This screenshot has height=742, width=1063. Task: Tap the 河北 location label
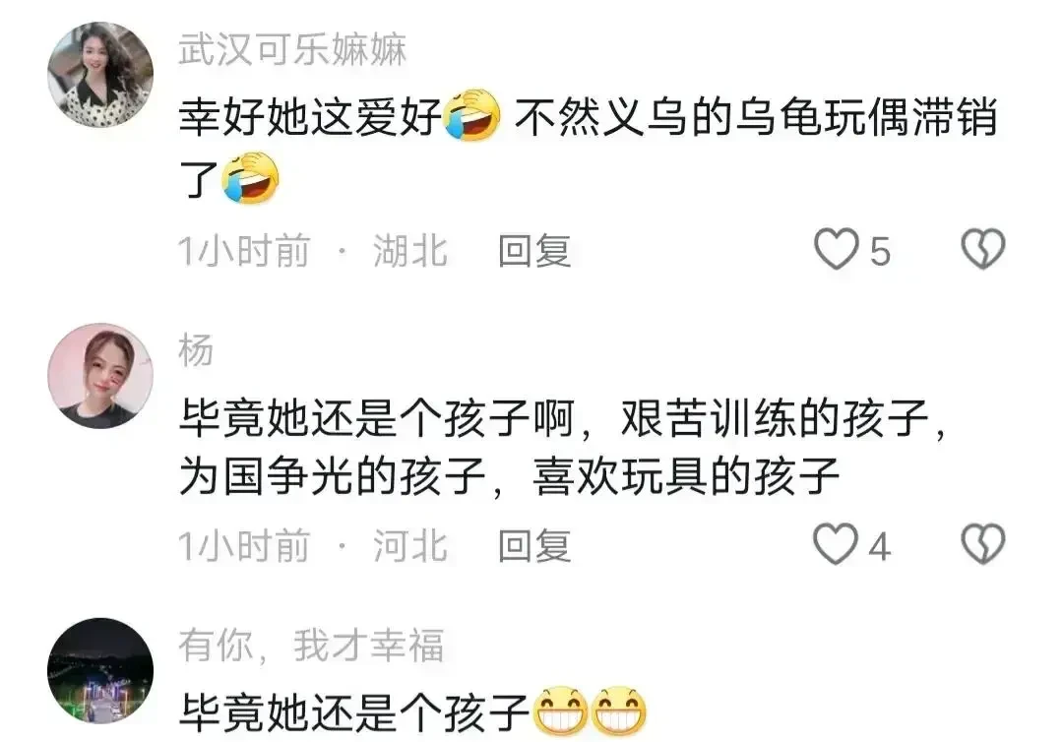pyautogui.click(x=410, y=546)
